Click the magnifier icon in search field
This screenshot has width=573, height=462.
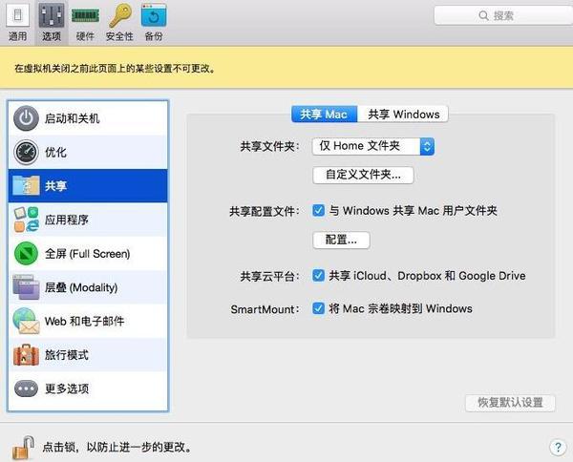483,15
